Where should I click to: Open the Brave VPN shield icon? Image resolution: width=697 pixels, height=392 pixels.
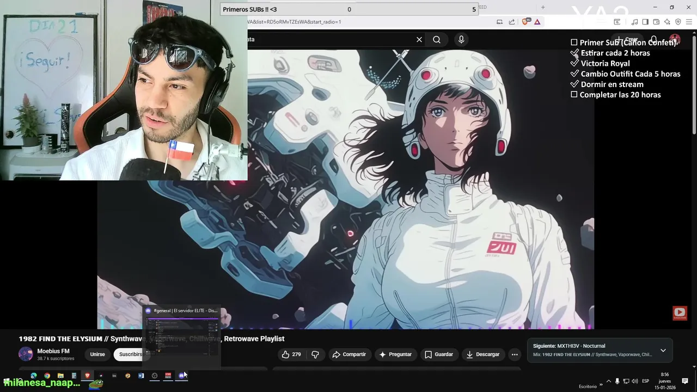(x=678, y=22)
